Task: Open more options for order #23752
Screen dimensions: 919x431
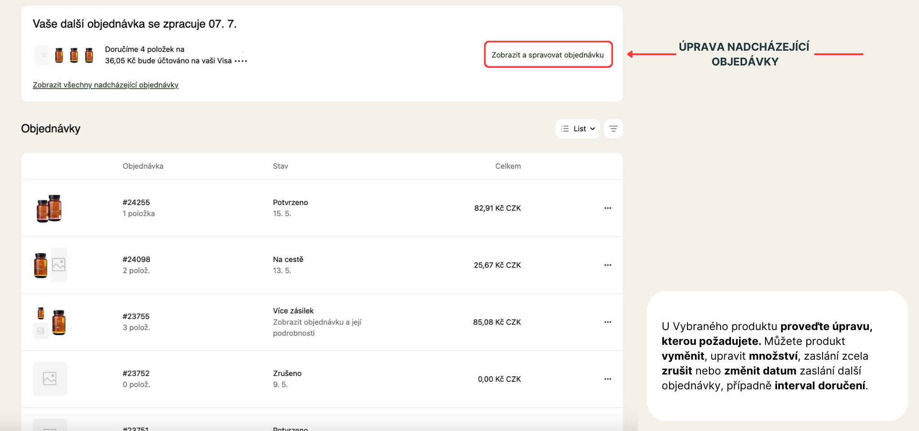Action: click(x=608, y=379)
